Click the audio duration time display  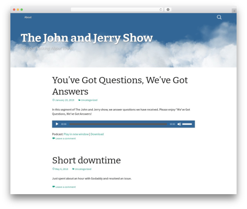click(172, 124)
